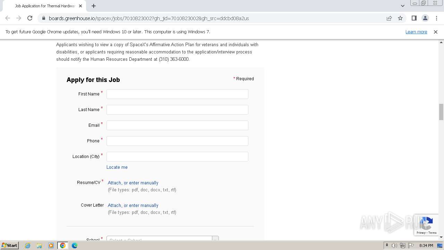Focus the Location (City) field
Image resolution: width=444 pixels, height=250 pixels.
pyautogui.click(x=177, y=157)
